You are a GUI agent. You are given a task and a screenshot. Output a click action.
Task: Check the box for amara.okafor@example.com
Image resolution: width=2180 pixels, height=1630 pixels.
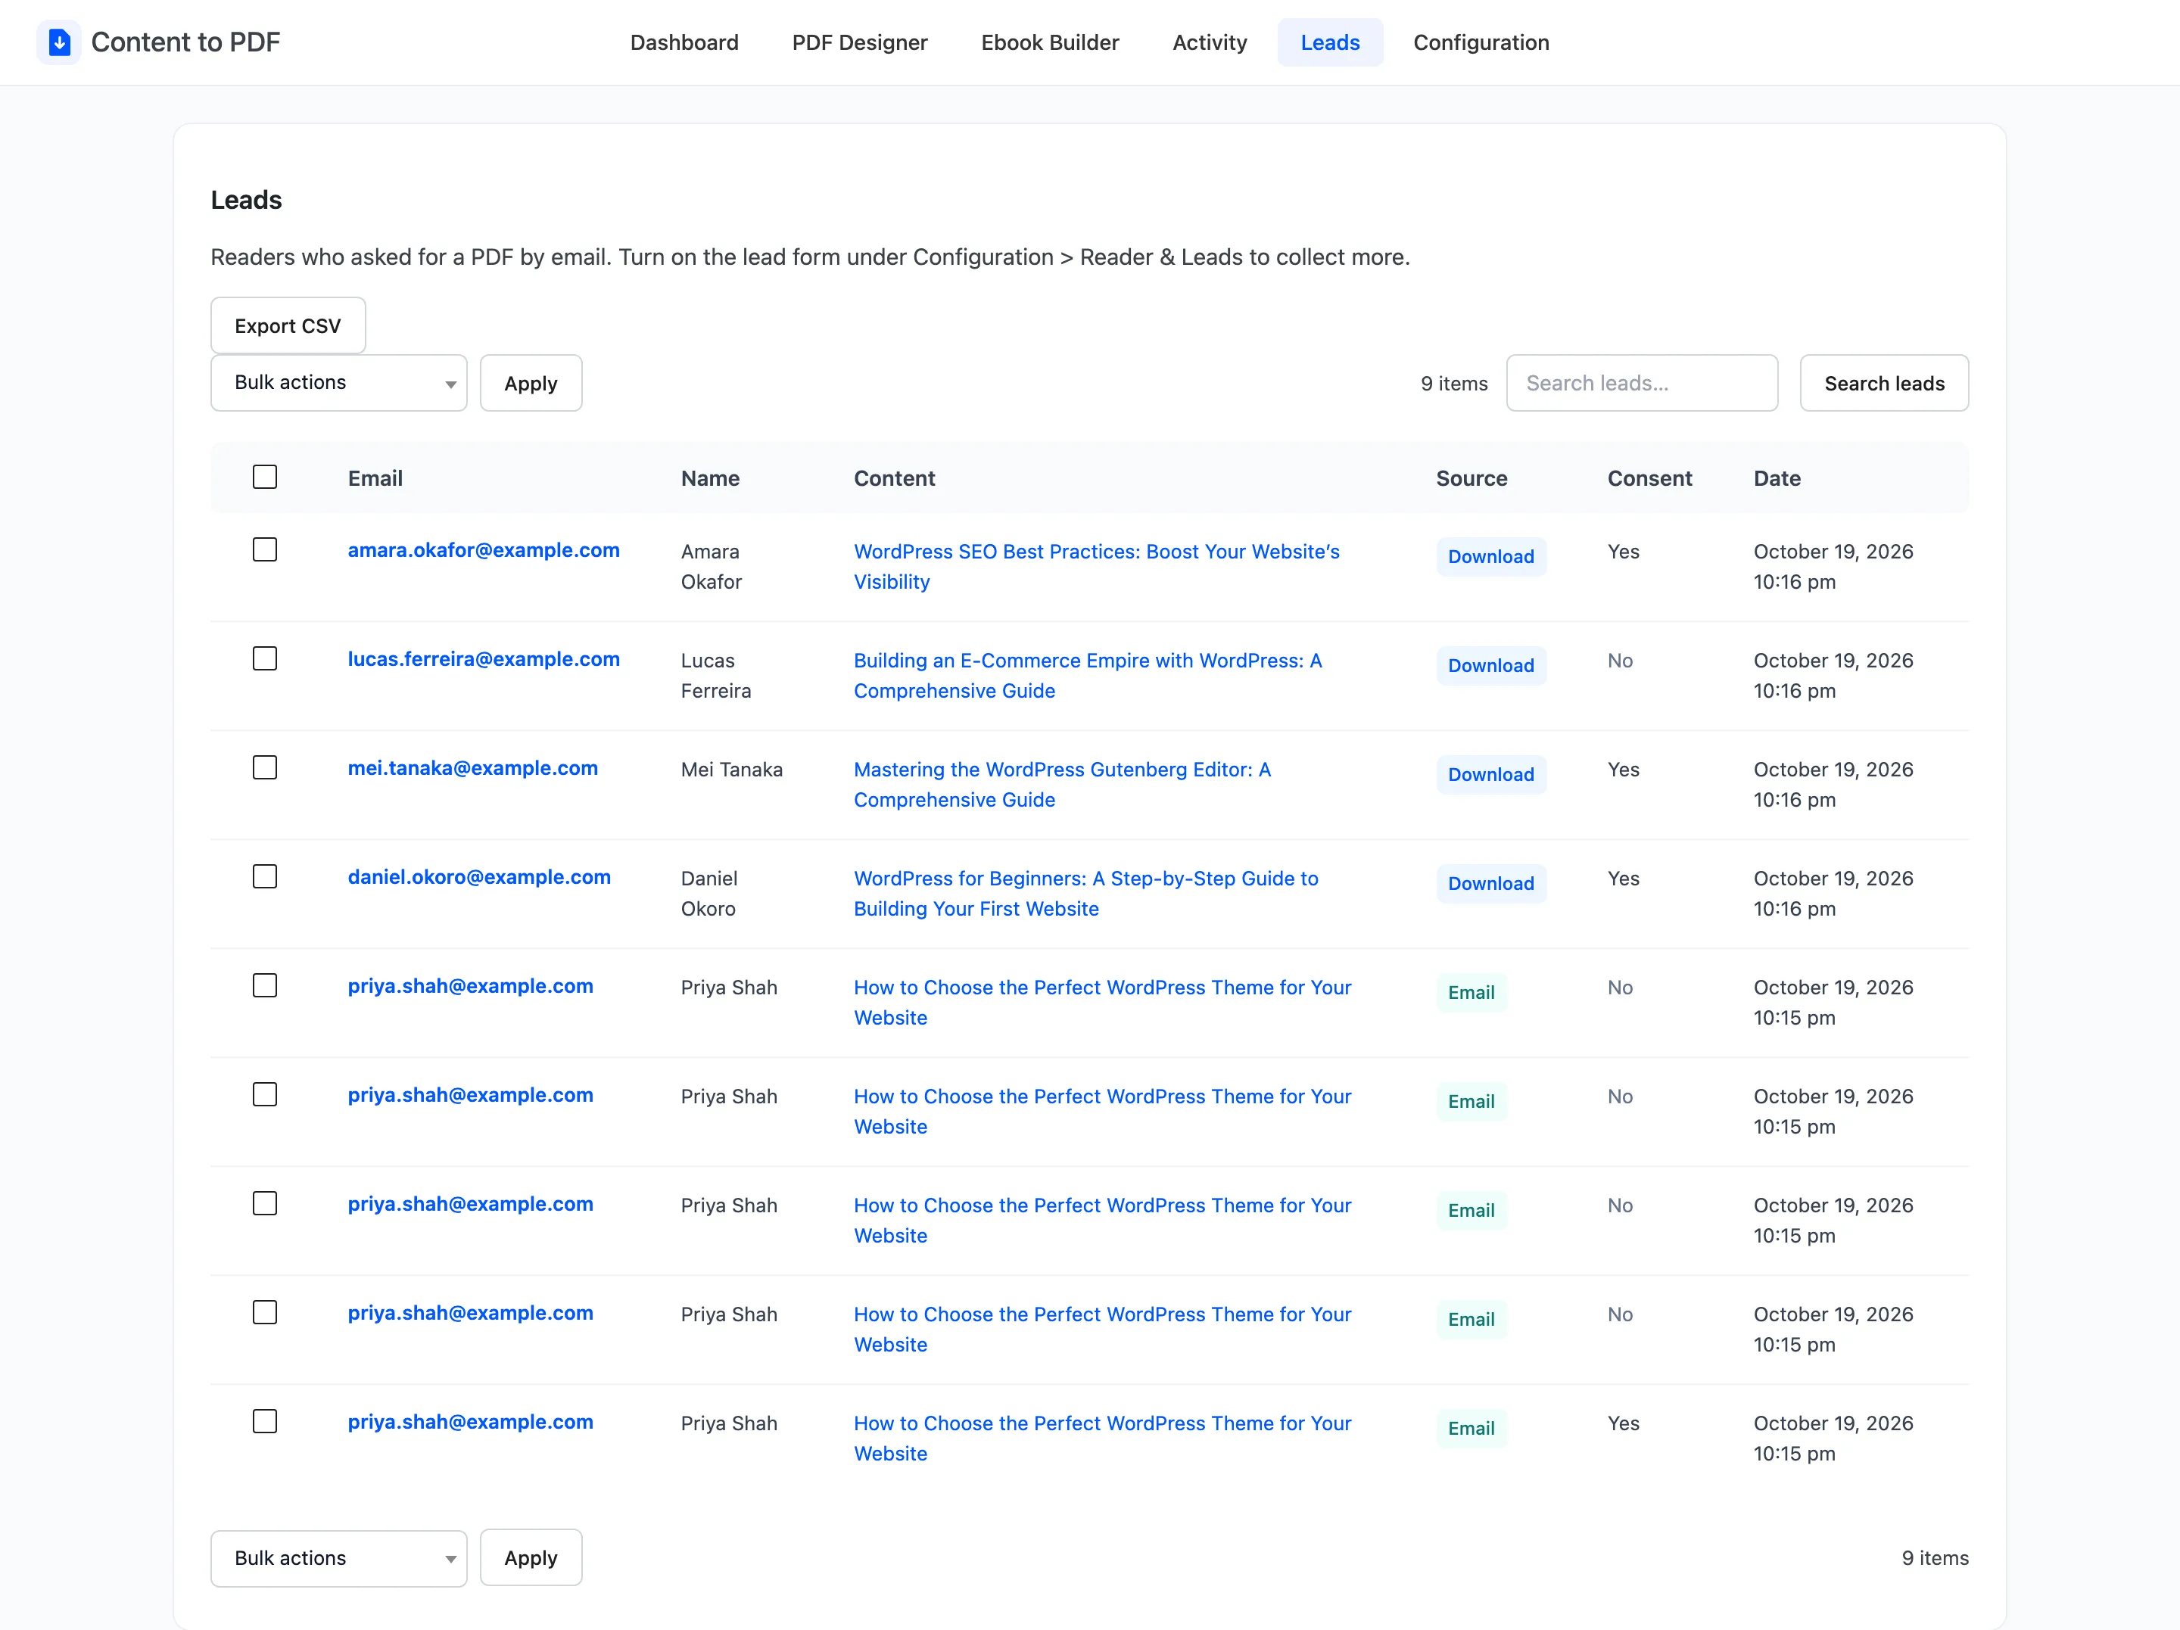[x=265, y=550]
